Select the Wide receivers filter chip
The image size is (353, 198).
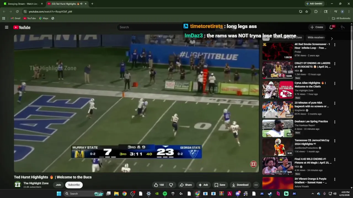316,37
